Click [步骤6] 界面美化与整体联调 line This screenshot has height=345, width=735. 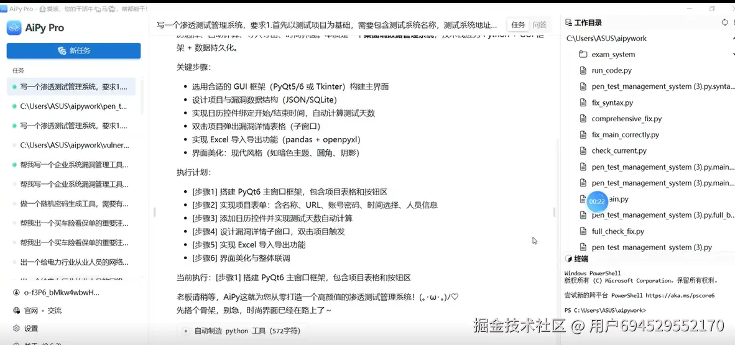coord(241,258)
